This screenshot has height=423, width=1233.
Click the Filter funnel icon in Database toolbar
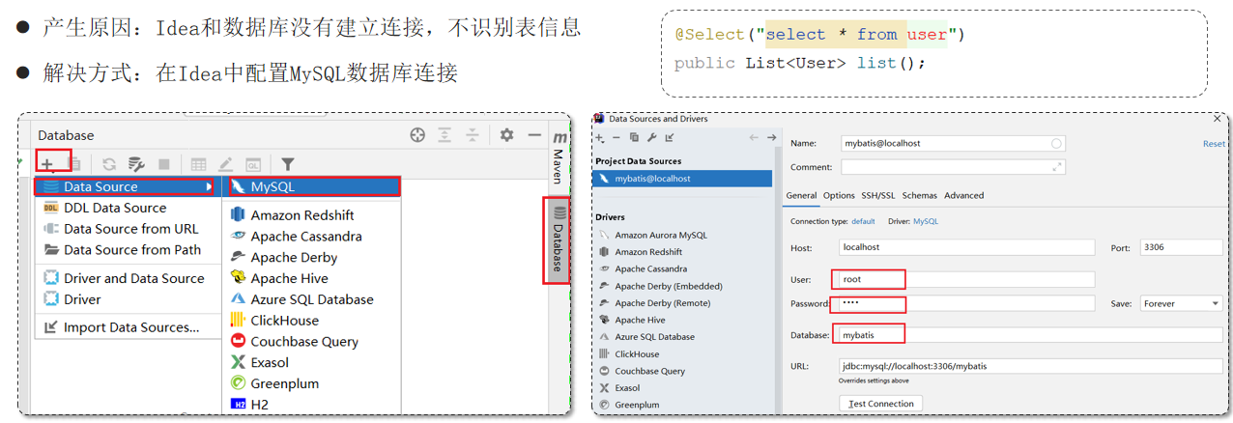click(287, 164)
